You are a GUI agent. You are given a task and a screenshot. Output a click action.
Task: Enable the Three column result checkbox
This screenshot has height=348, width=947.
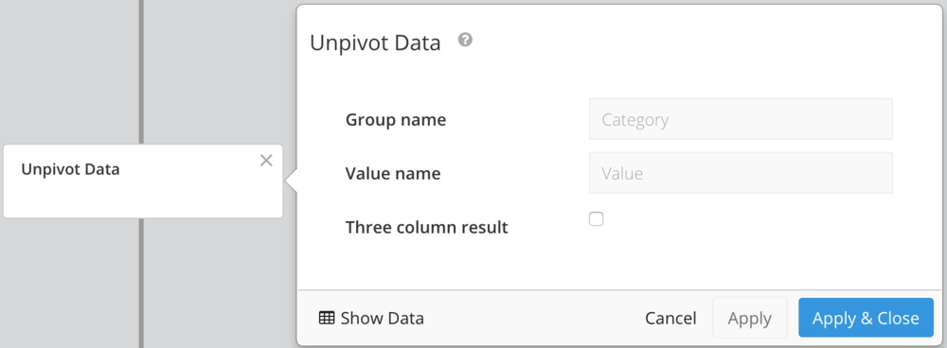(x=596, y=219)
